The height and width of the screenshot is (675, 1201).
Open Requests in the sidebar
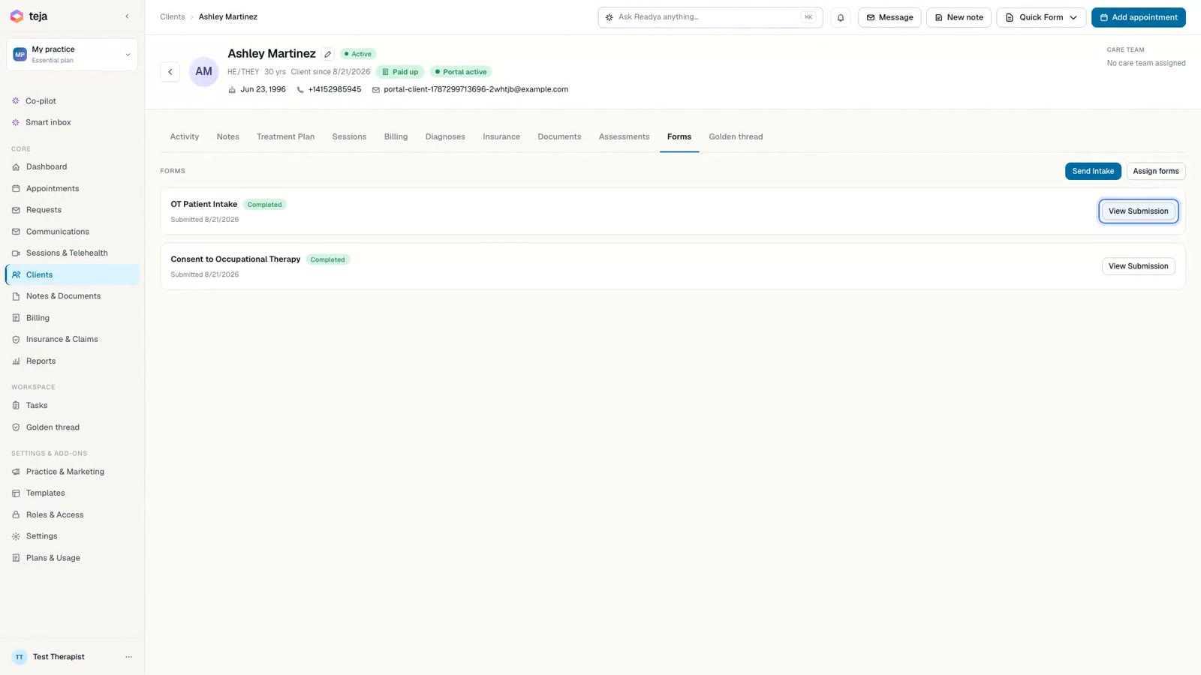pos(72,210)
